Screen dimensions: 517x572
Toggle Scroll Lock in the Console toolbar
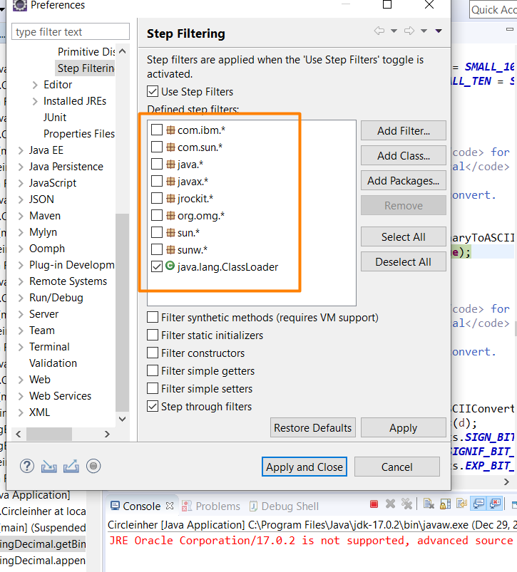tap(445, 504)
